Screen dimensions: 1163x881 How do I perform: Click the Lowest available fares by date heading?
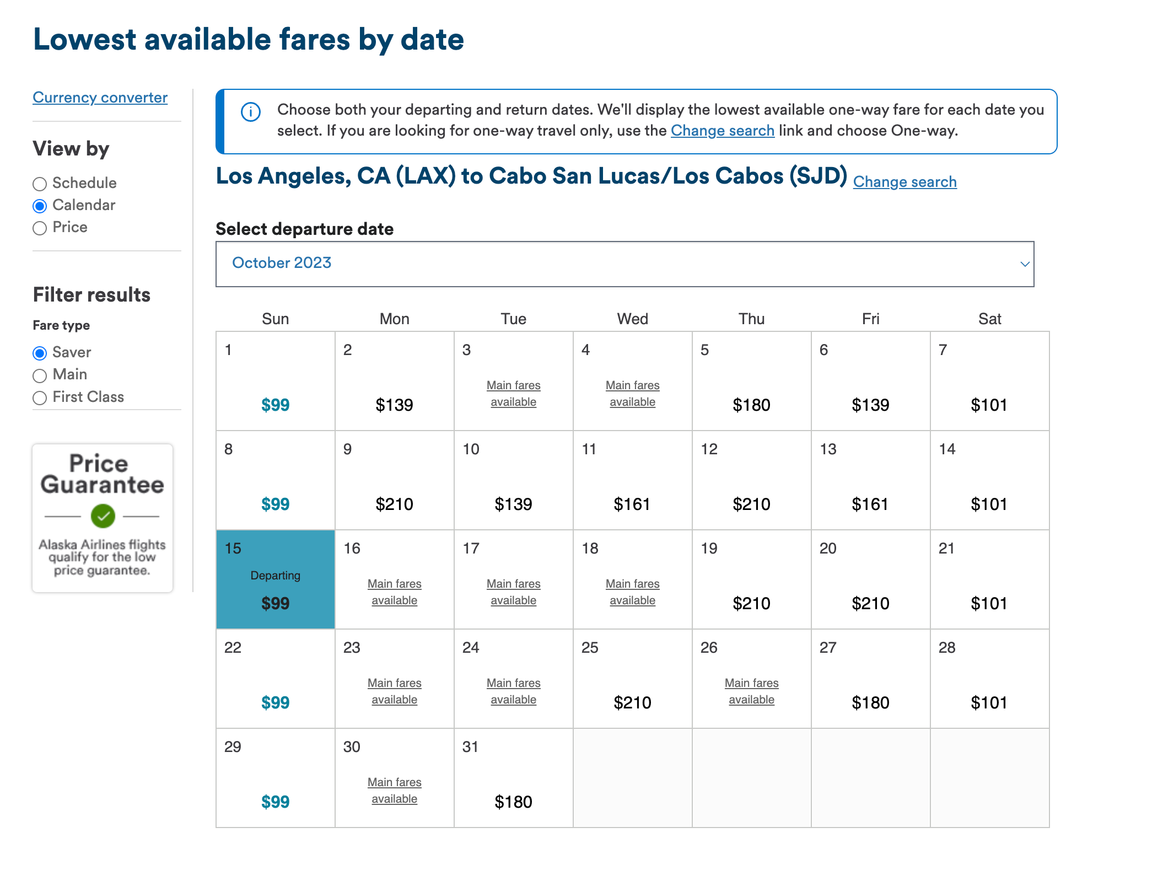click(249, 39)
